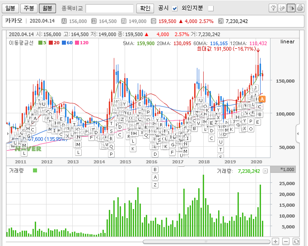The image size is (308, 246).
Task: Click the 120MA value 110,432
Action: (258, 43)
